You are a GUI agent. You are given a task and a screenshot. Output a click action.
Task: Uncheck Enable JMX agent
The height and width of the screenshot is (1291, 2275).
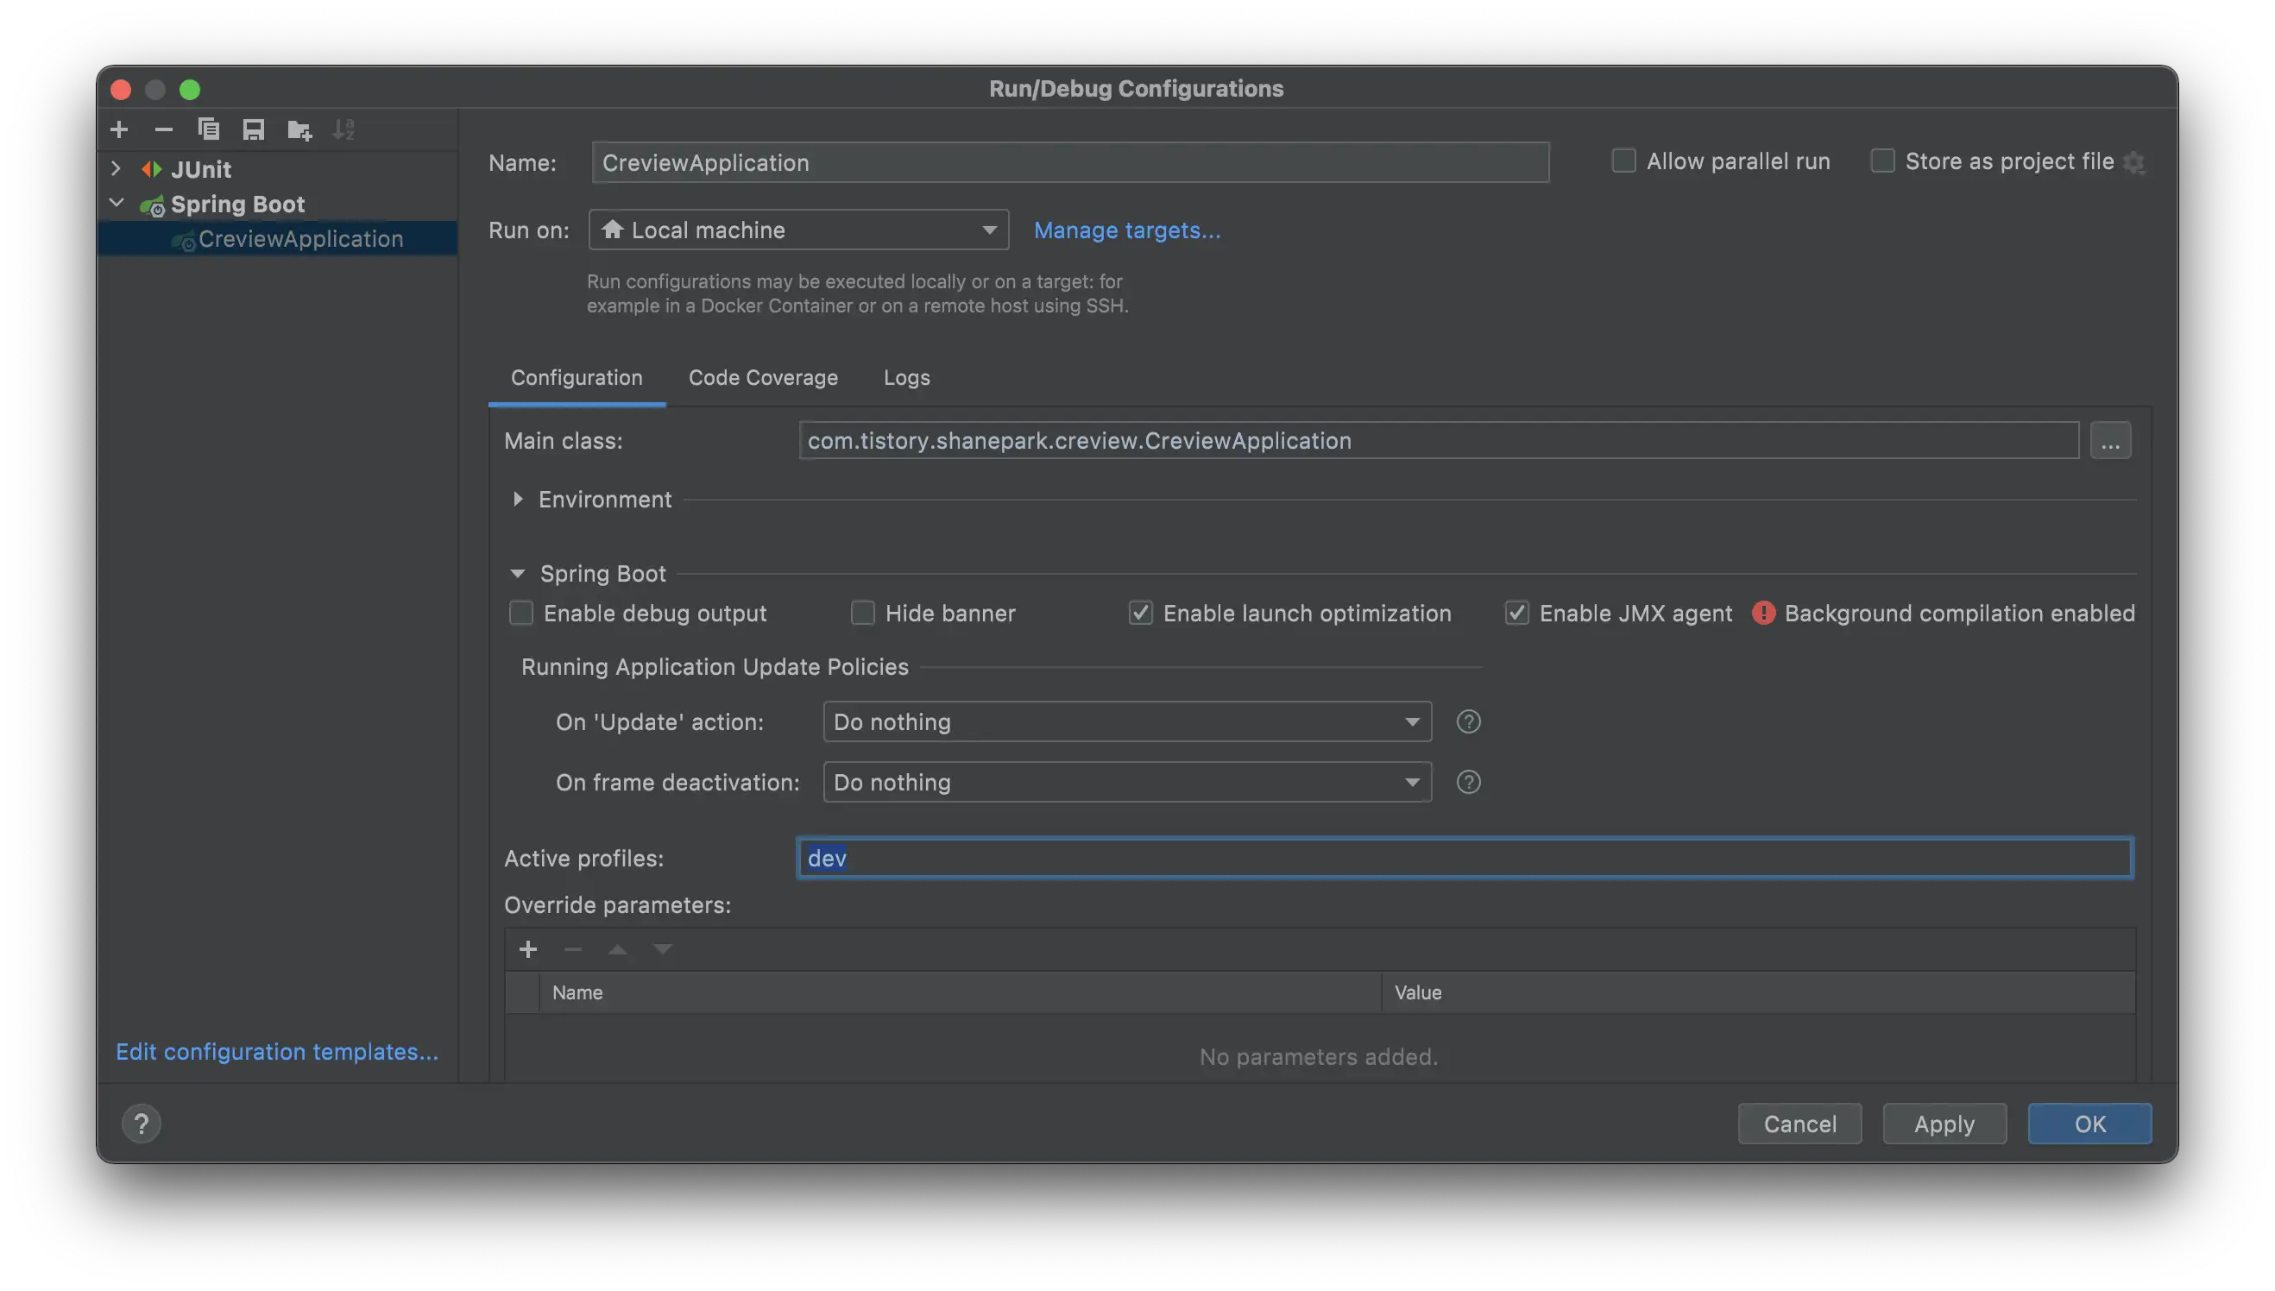1517,613
